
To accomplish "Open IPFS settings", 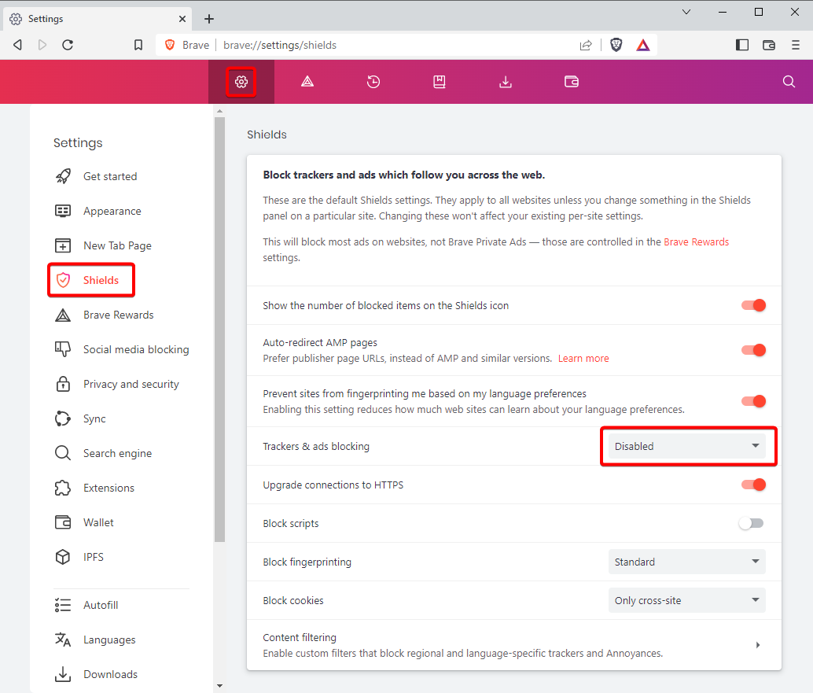I will pos(94,557).
